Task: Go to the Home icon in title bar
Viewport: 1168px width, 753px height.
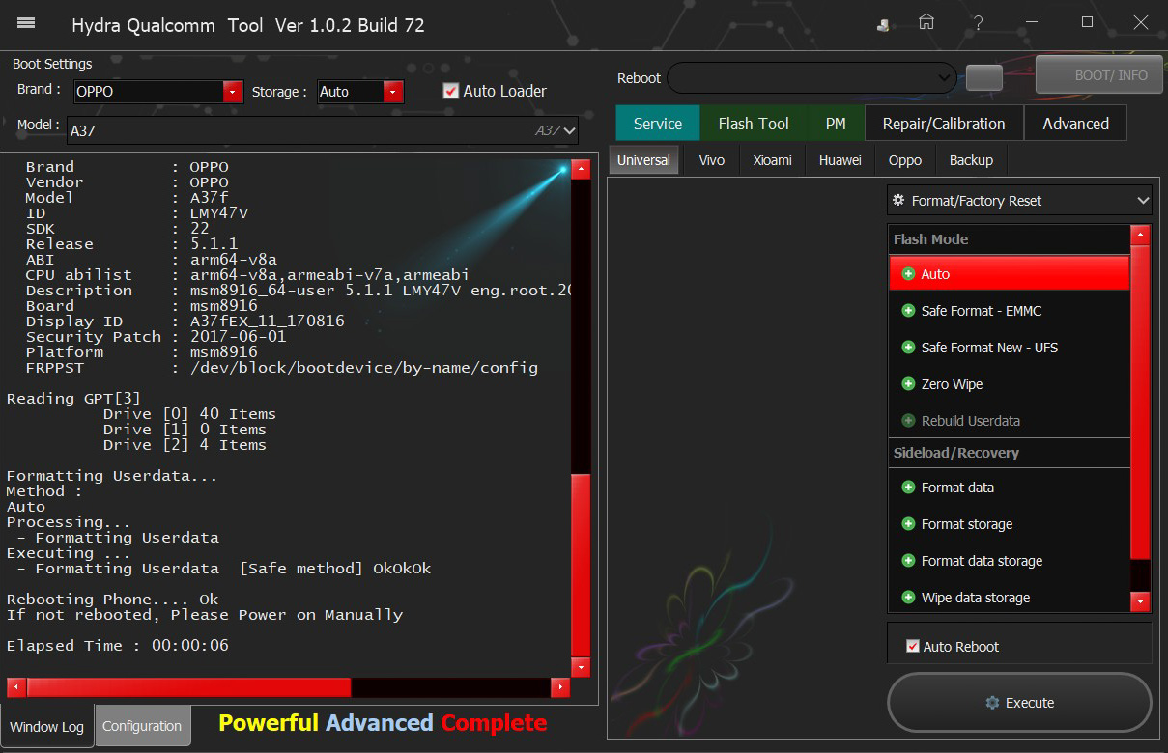Action: [926, 22]
